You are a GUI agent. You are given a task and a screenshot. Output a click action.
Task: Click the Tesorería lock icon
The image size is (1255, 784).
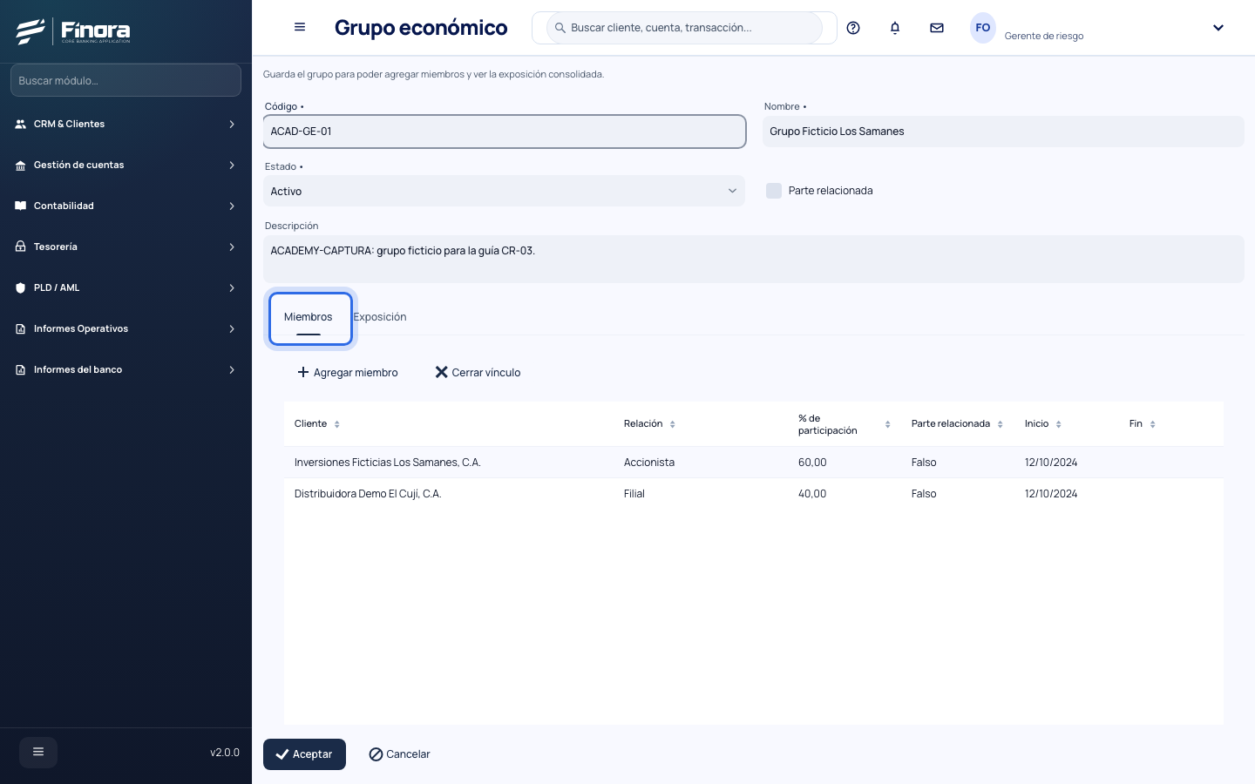click(21, 247)
